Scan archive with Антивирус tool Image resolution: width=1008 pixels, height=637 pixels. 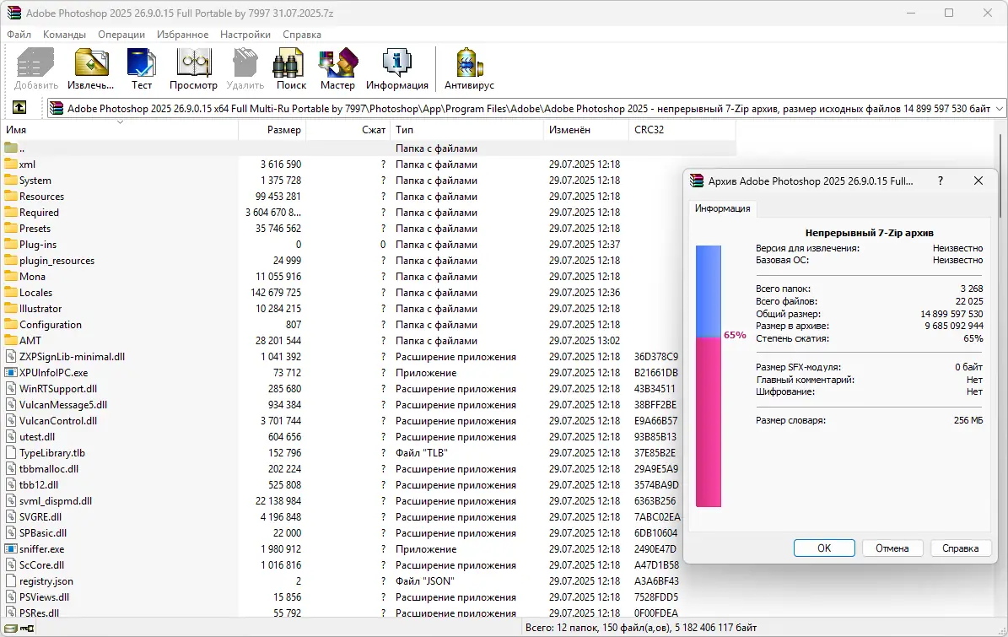point(467,67)
